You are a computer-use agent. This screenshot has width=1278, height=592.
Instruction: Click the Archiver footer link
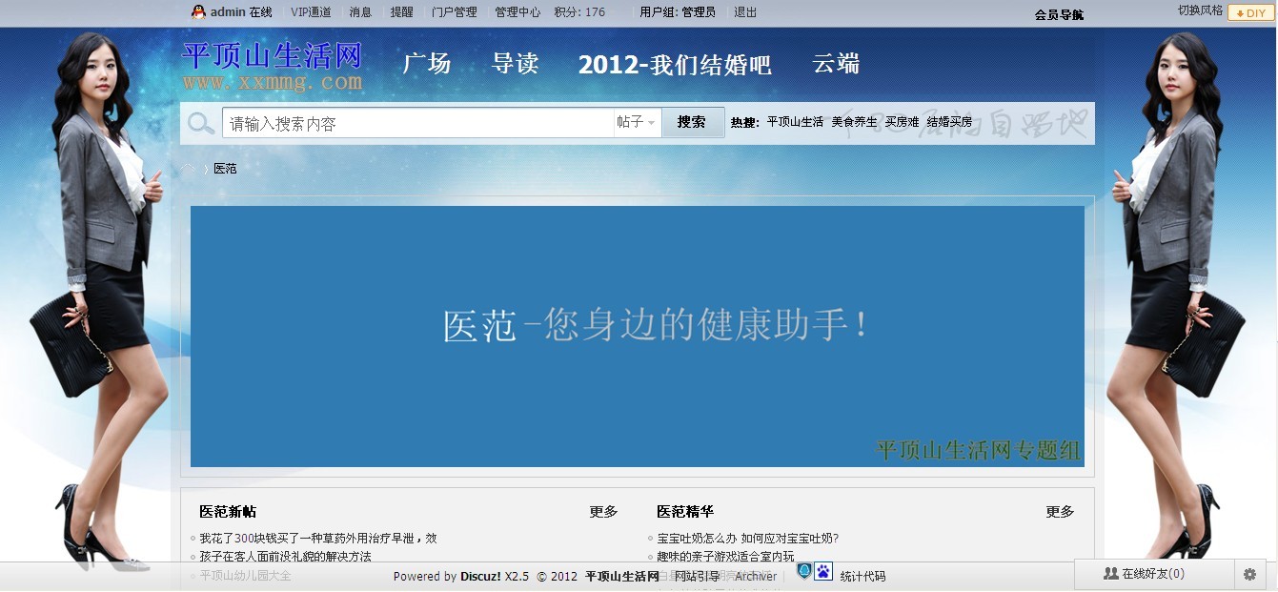756,577
